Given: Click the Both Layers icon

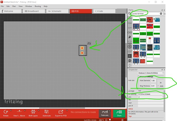Looking at the screenshot, I should [x=33, y=112].
